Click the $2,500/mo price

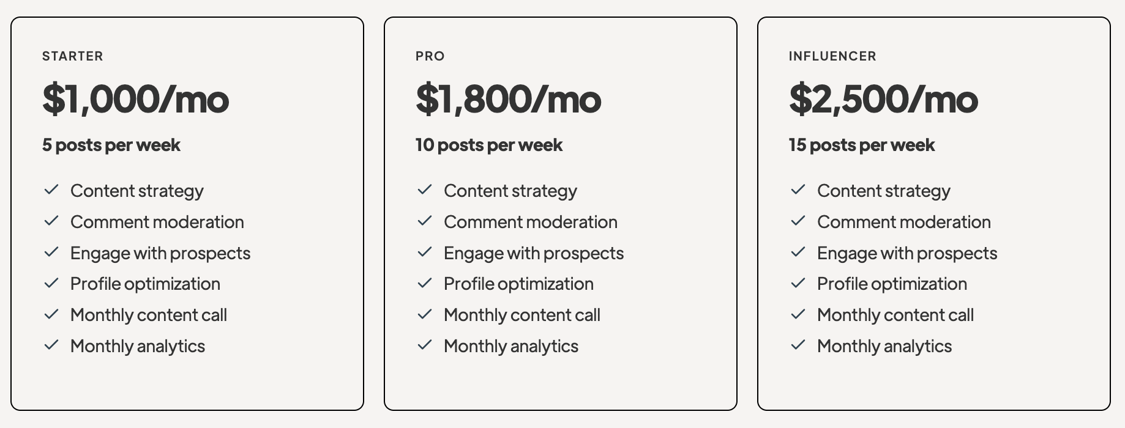coord(884,99)
